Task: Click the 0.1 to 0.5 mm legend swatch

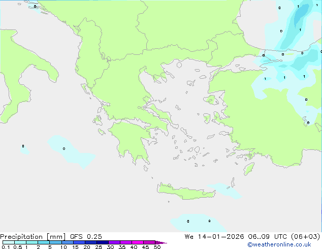Action: tap(9, 242)
